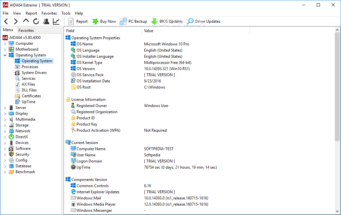Switch to the Favorites tab
This screenshot has width=341, height=215.
tap(26, 30)
